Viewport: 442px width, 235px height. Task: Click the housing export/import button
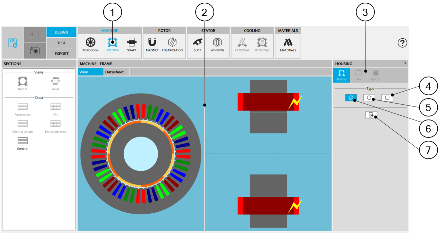[x=371, y=115]
